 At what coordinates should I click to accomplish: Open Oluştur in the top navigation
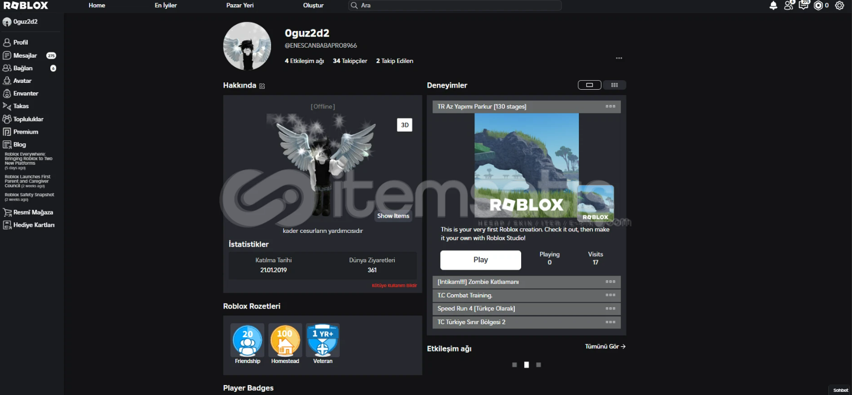coord(314,6)
